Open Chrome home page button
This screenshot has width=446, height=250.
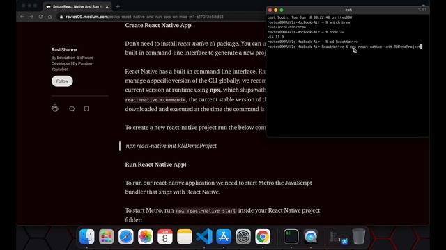tap(49, 17)
